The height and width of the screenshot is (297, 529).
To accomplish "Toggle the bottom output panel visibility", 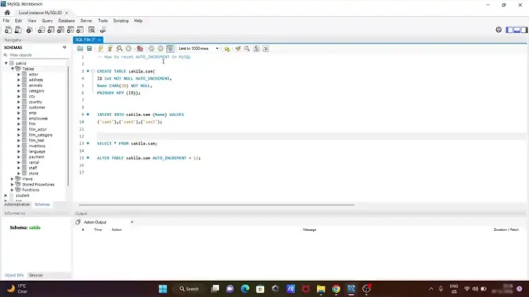I will click(x=517, y=30).
